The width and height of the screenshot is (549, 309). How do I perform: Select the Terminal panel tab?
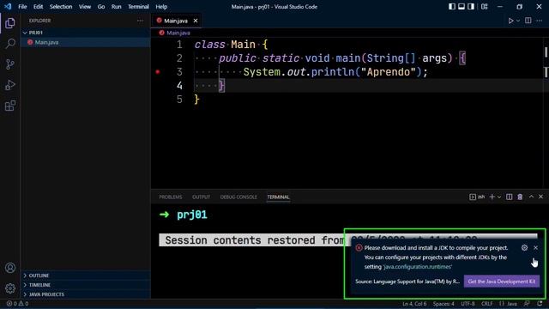tap(278, 197)
